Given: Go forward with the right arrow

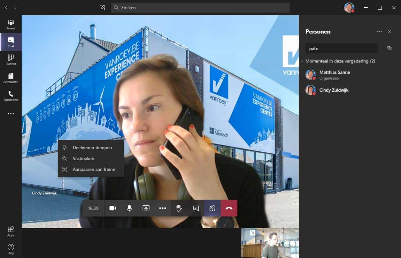Looking at the screenshot, I should pyautogui.click(x=15, y=8).
